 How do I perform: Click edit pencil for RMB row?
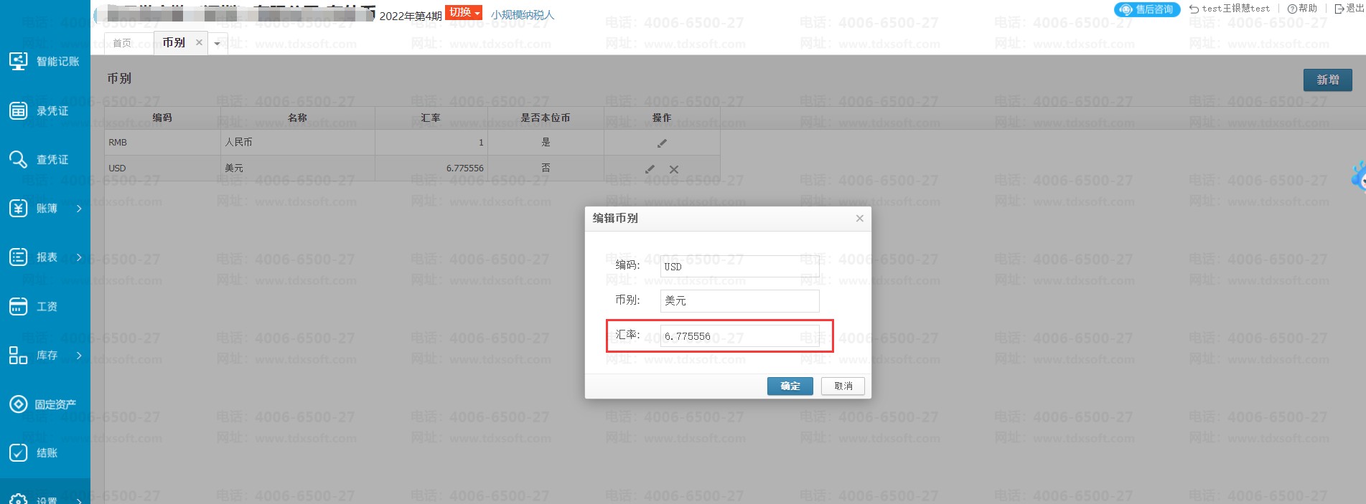click(662, 143)
